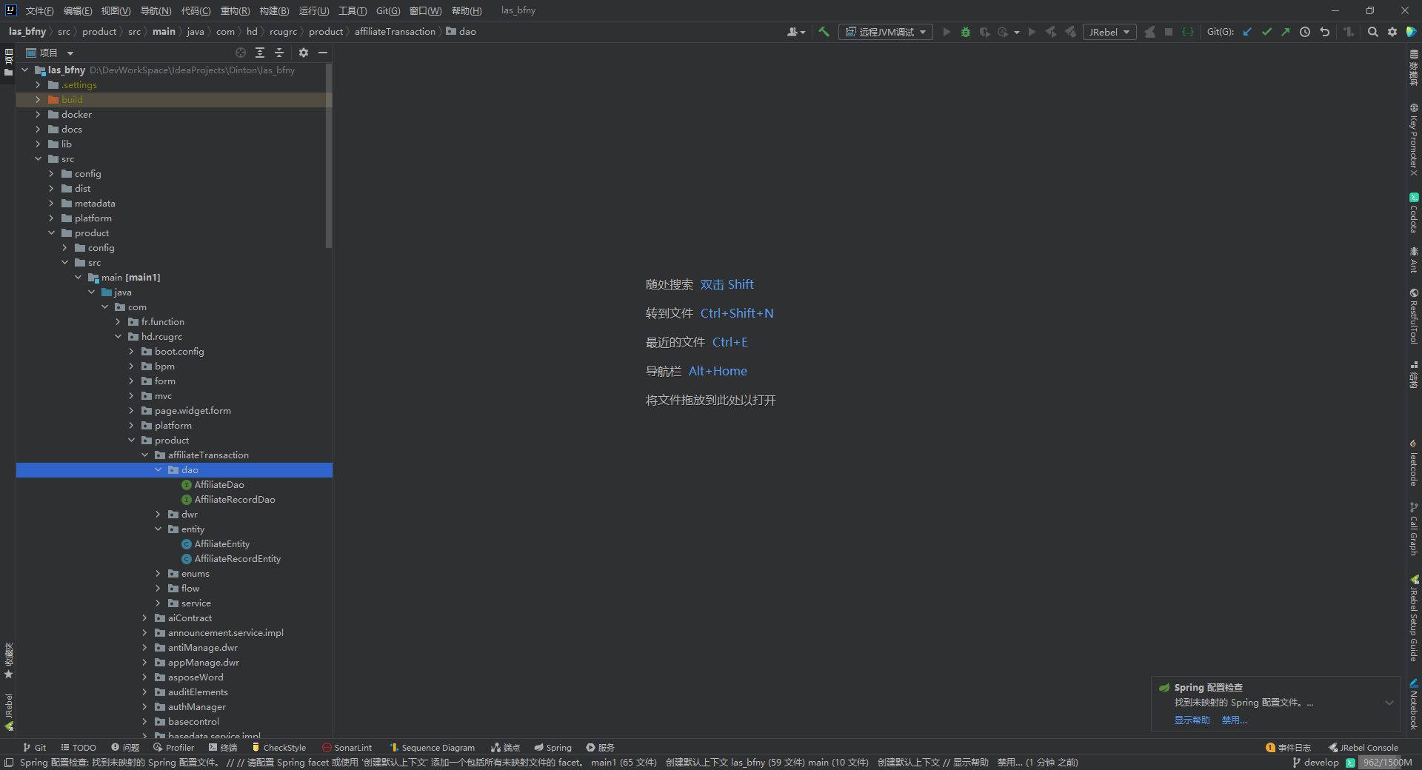Open the Git(G) menu
The image size is (1422, 770).
(388, 10)
